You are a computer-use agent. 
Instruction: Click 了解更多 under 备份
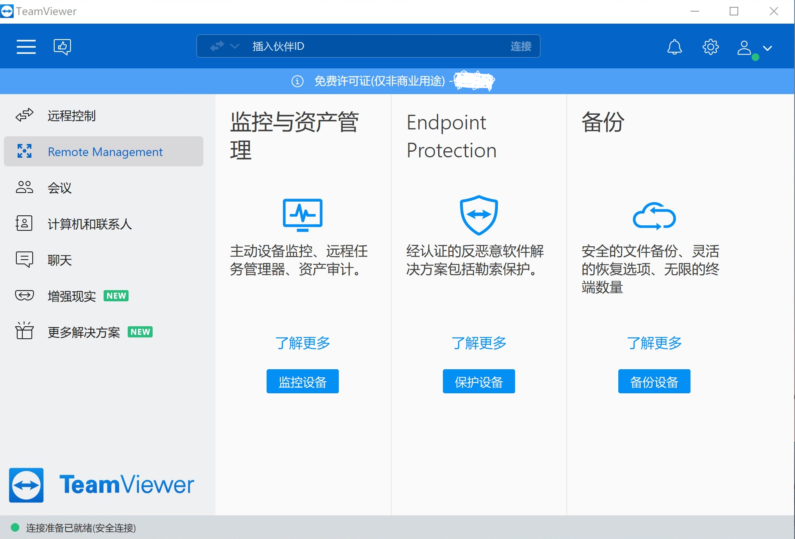tap(654, 343)
